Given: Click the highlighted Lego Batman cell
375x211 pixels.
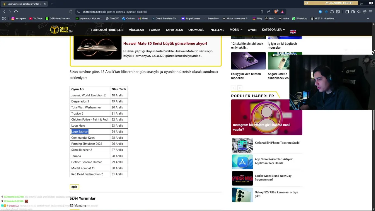Looking at the screenshot, I should (90, 132).
